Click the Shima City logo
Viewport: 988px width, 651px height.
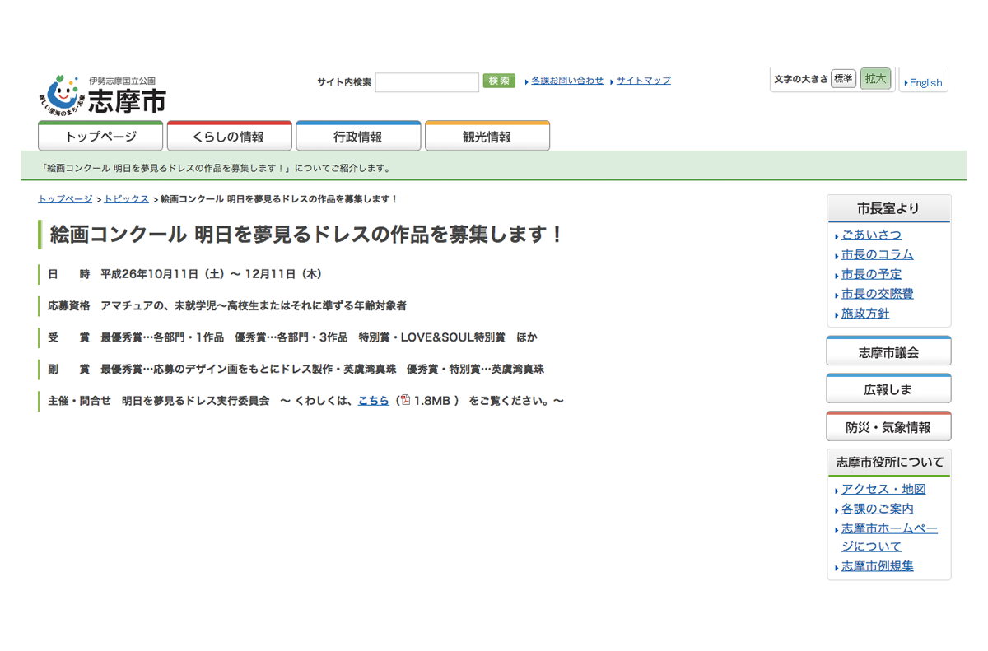coord(102,95)
